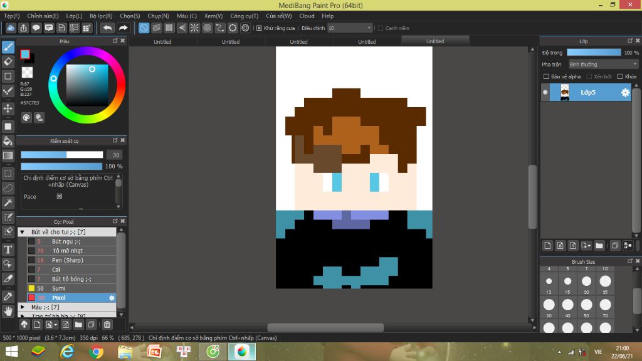This screenshot has width=642, height=361.
Task: Select the Text tool
Action: coord(8,249)
